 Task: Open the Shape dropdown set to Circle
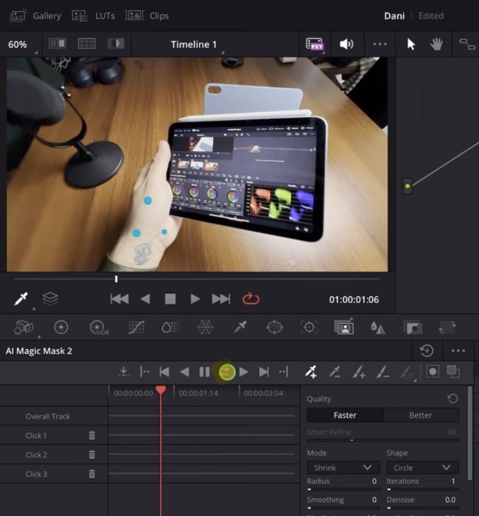click(421, 467)
